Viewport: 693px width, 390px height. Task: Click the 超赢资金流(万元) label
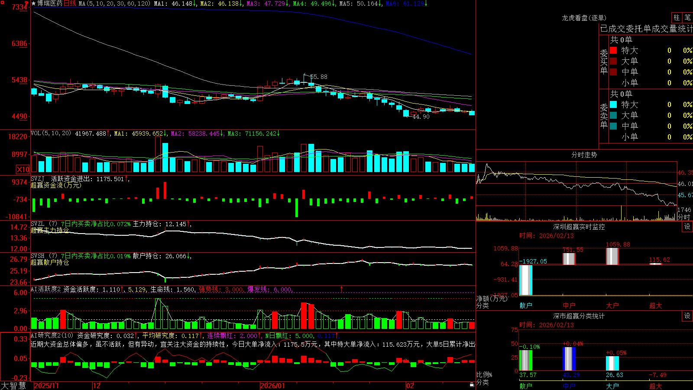tap(56, 185)
